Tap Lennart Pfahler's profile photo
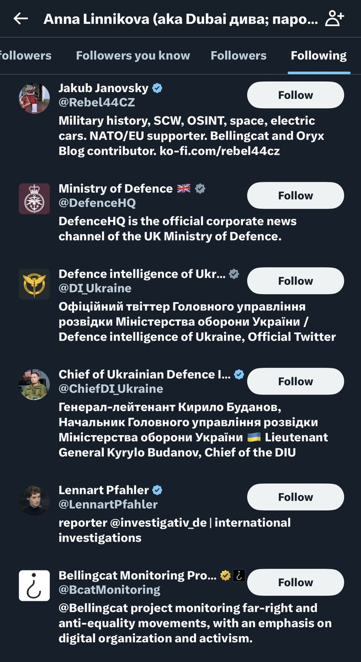361x662 pixels. pos(34,500)
